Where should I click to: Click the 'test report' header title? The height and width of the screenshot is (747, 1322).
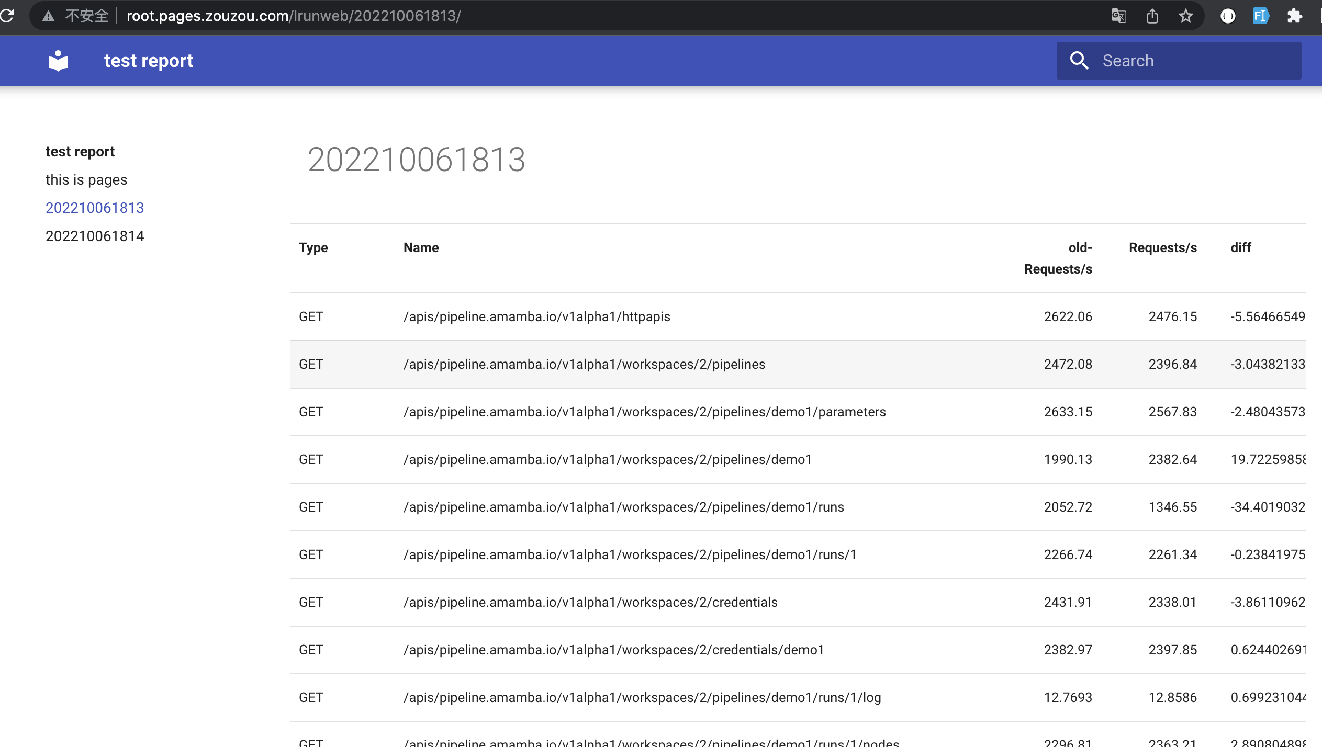tap(148, 61)
